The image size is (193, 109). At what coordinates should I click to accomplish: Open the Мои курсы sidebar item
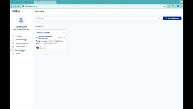pos(19,36)
